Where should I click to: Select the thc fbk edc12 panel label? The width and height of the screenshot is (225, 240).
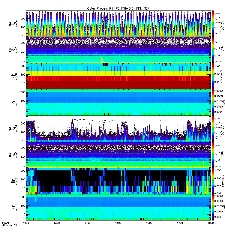tap(14, 181)
